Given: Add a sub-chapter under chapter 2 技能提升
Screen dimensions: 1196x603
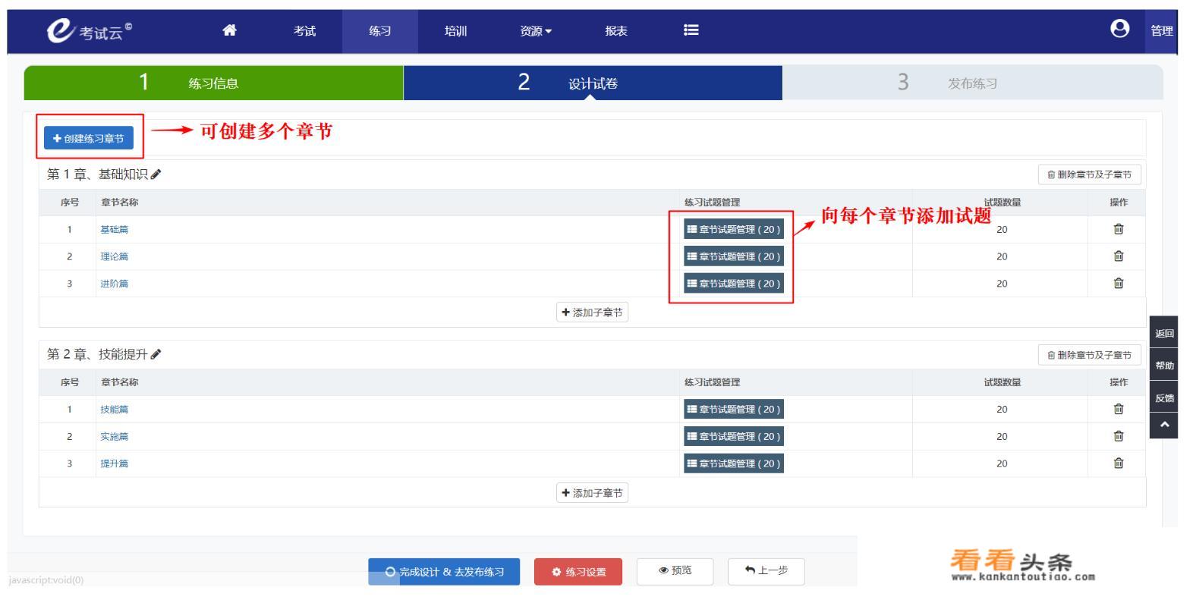Looking at the screenshot, I should tap(592, 493).
